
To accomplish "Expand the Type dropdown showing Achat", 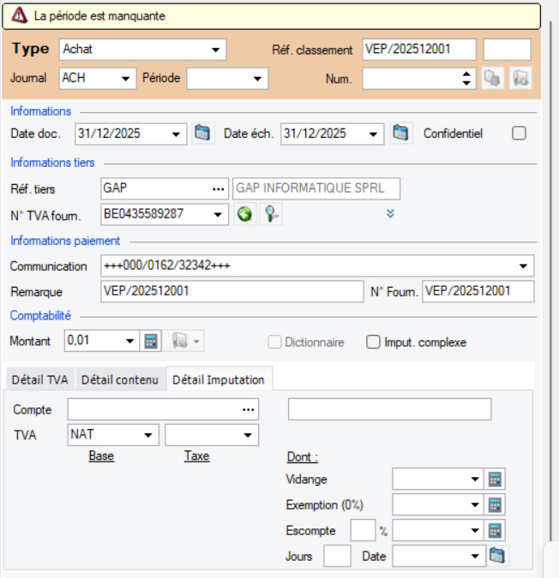I will click(x=214, y=50).
